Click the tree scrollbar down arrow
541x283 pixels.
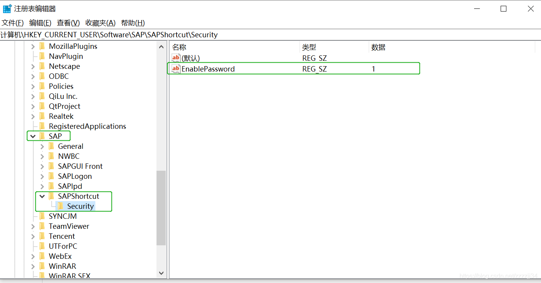(x=161, y=273)
